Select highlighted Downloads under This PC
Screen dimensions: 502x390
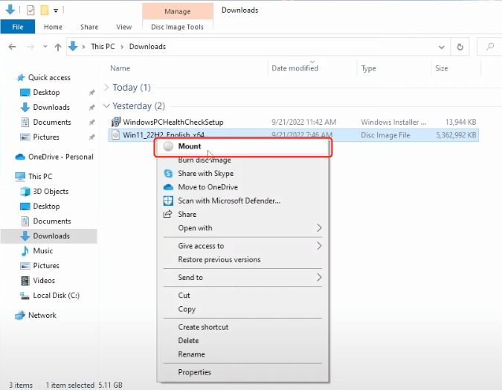48,236
